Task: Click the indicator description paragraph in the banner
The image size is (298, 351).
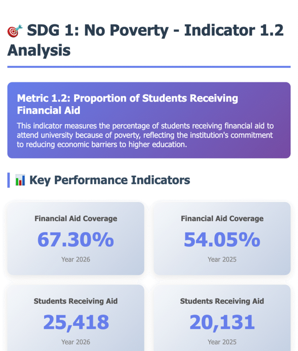Action: pyautogui.click(x=145, y=135)
